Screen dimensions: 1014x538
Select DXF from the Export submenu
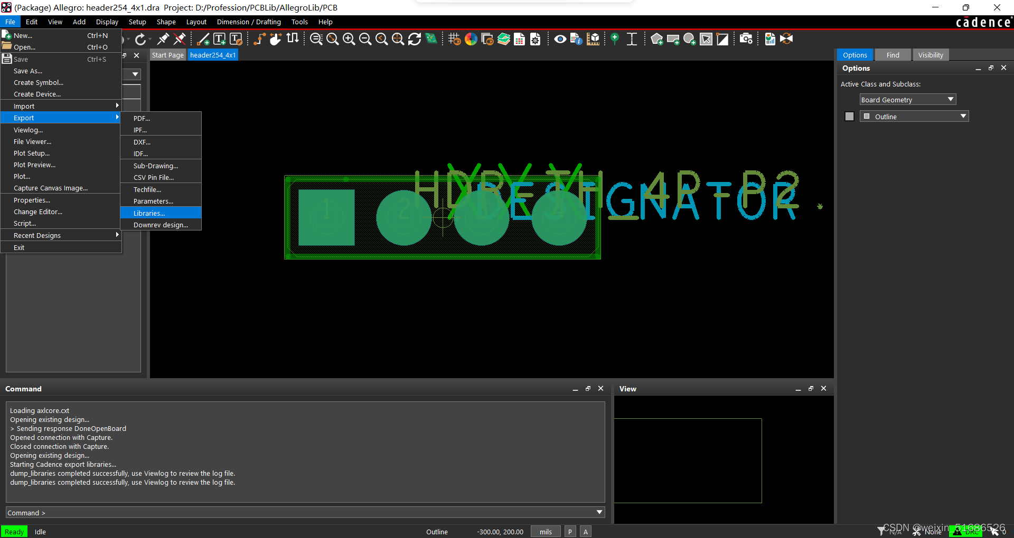click(x=141, y=142)
